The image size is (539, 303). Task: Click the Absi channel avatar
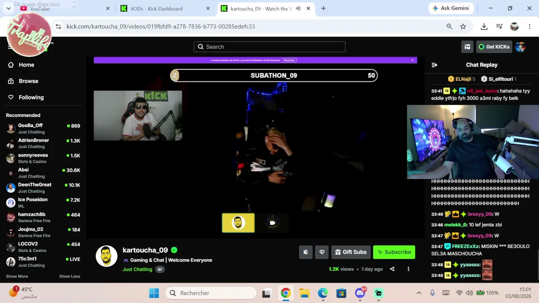click(11, 173)
